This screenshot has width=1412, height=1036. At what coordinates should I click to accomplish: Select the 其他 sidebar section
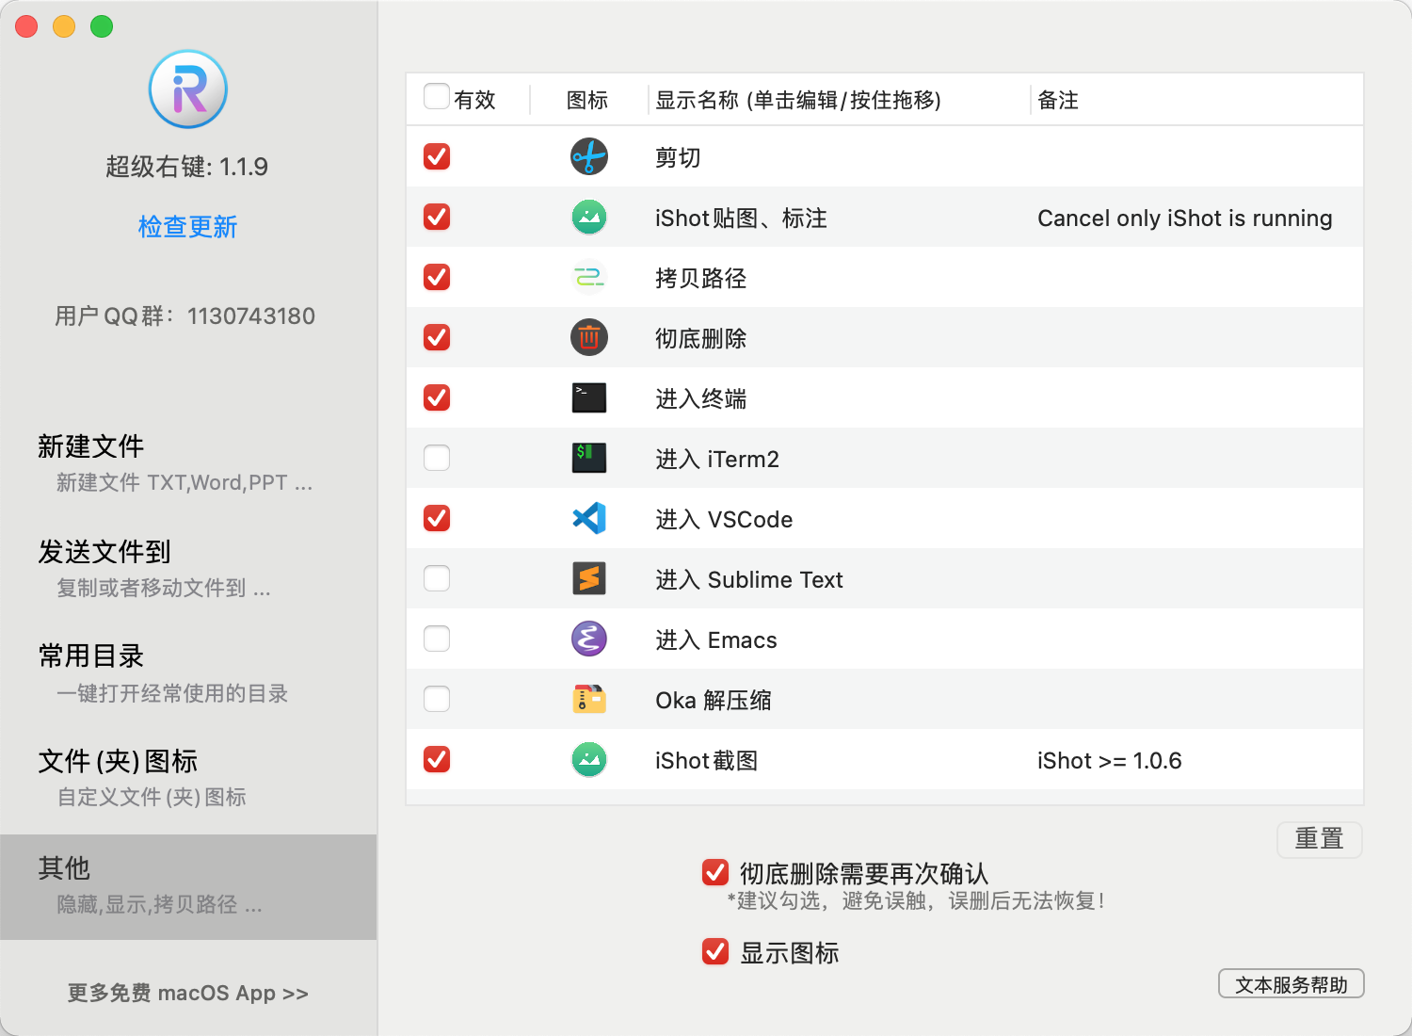tap(188, 886)
